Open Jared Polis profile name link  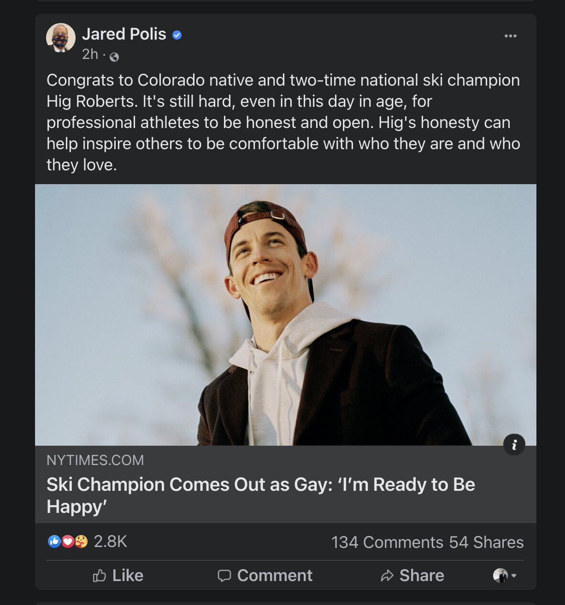[x=124, y=34]
